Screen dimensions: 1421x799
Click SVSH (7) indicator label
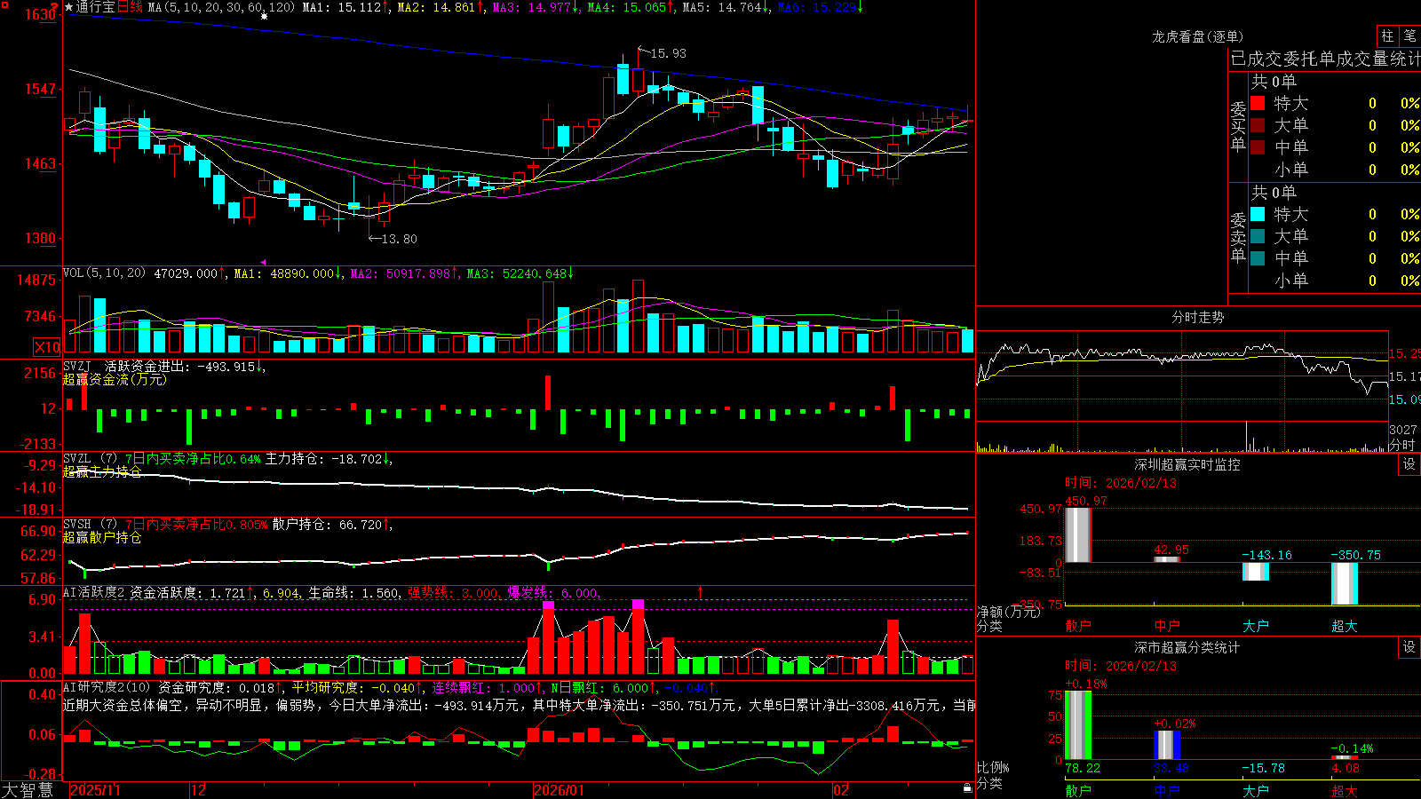point(90,525)
